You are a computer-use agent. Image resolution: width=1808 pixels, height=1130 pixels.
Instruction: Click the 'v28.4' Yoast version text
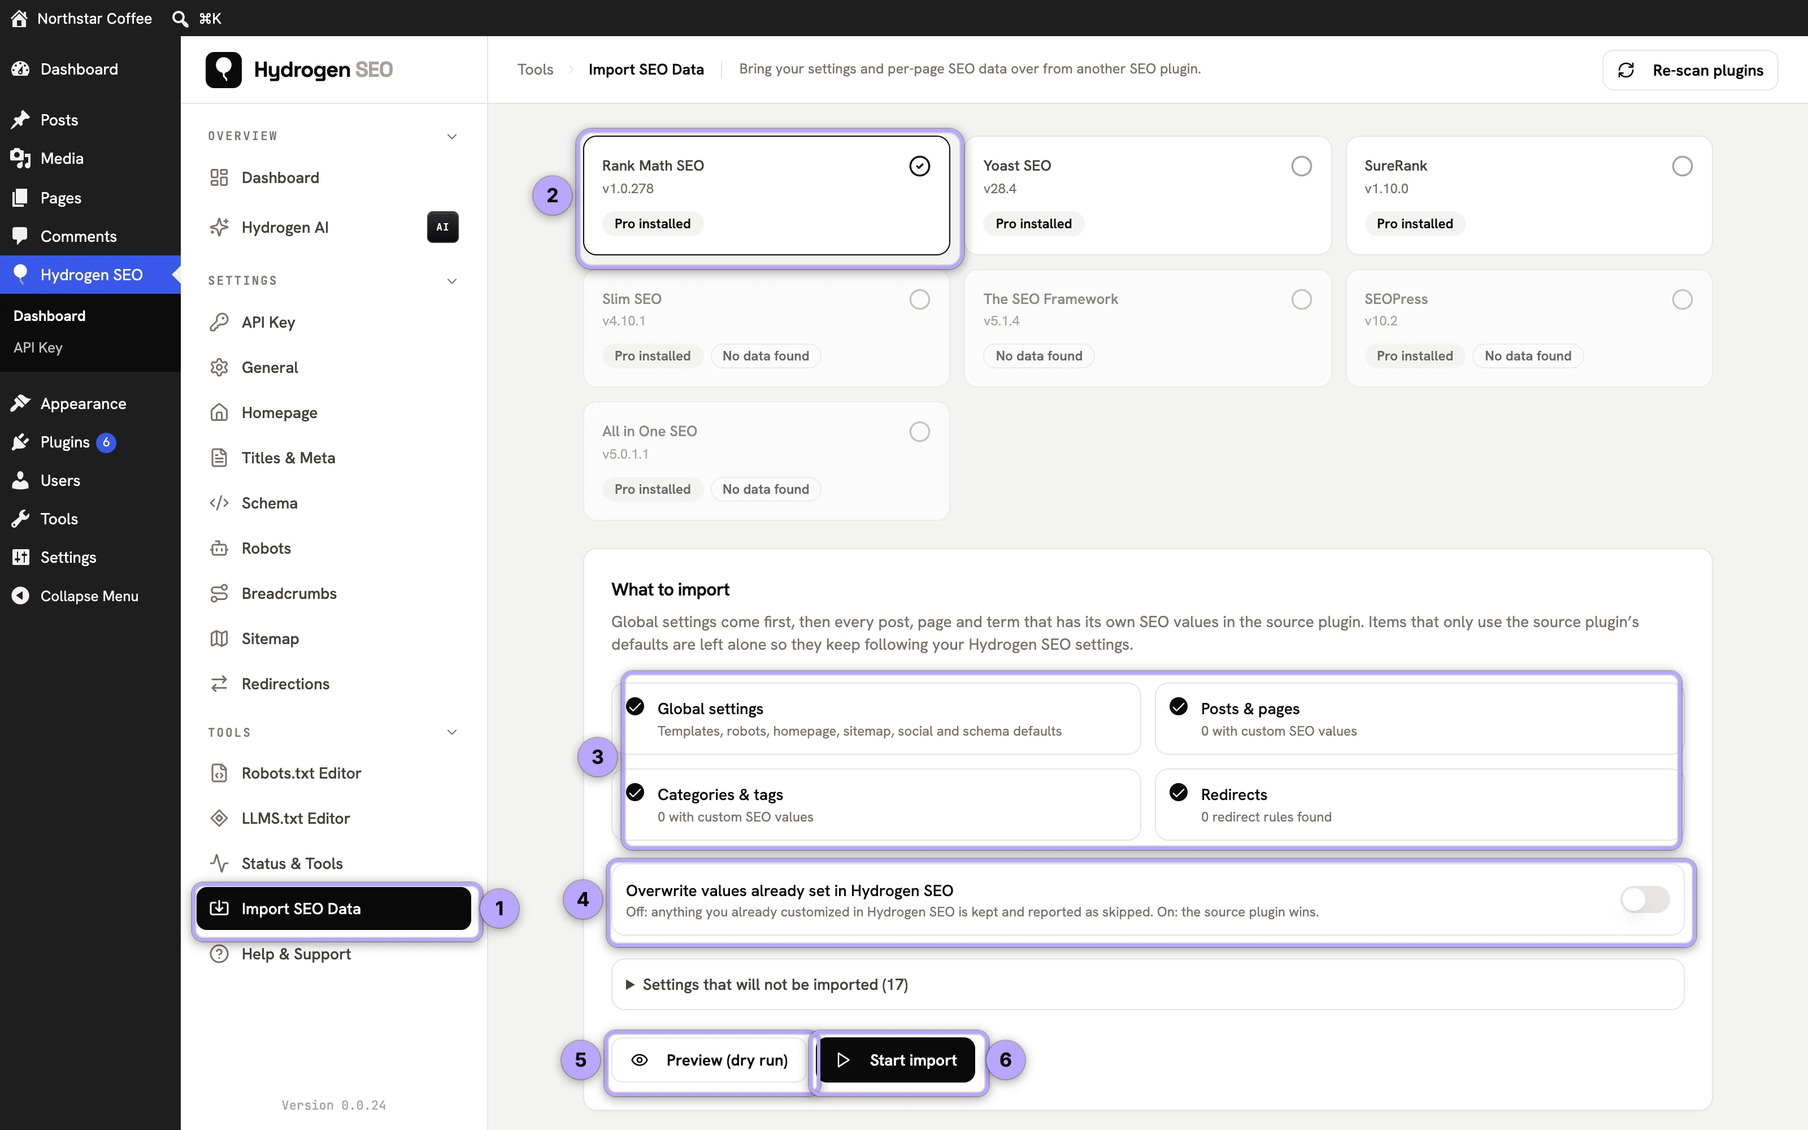(x=999, y=189)
